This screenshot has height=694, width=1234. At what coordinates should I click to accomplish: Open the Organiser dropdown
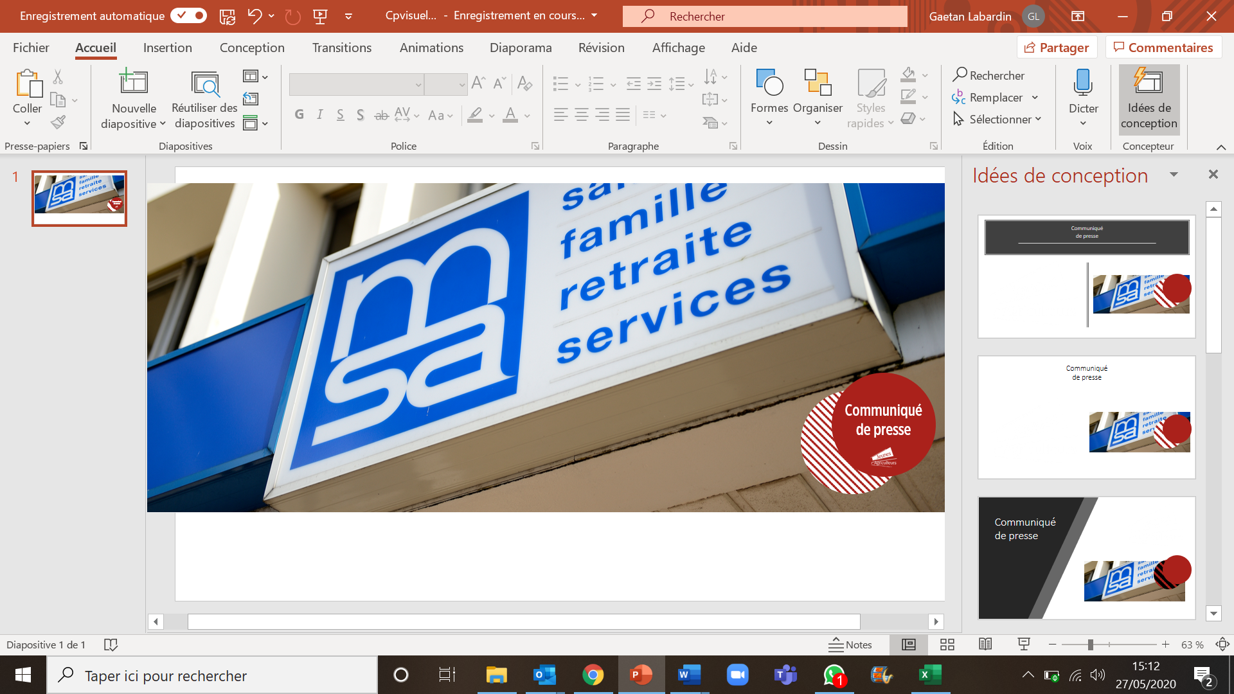[x=818, y=100]
